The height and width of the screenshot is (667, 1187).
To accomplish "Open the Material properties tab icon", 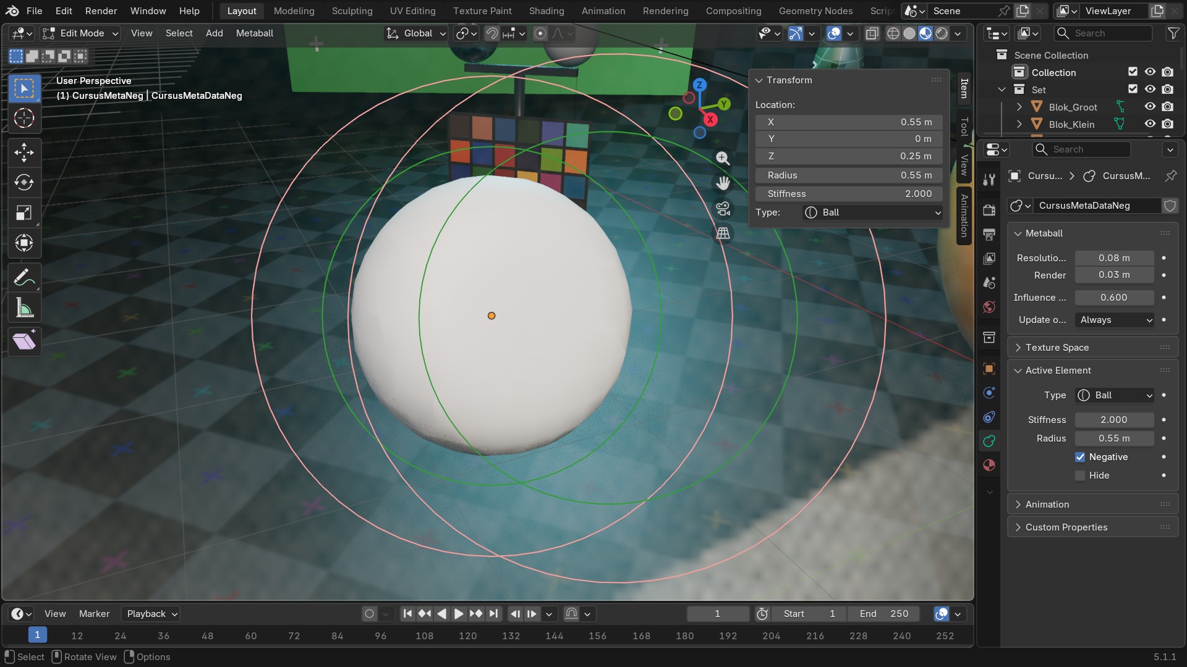I will [x=989, y=465].
